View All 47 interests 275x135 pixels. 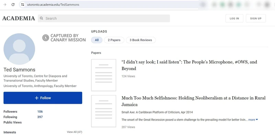pos(74,132)
